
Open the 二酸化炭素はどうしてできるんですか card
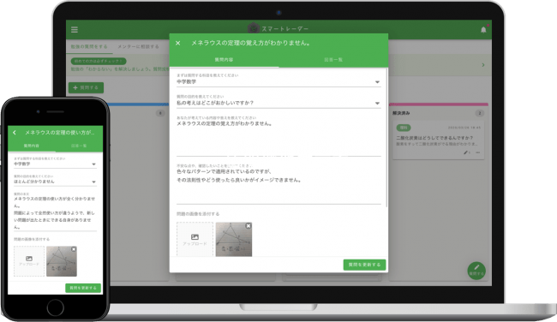439,140
